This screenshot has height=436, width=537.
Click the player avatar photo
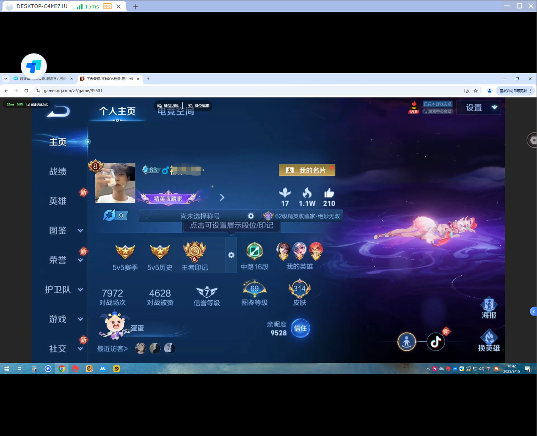pos(115,183)
